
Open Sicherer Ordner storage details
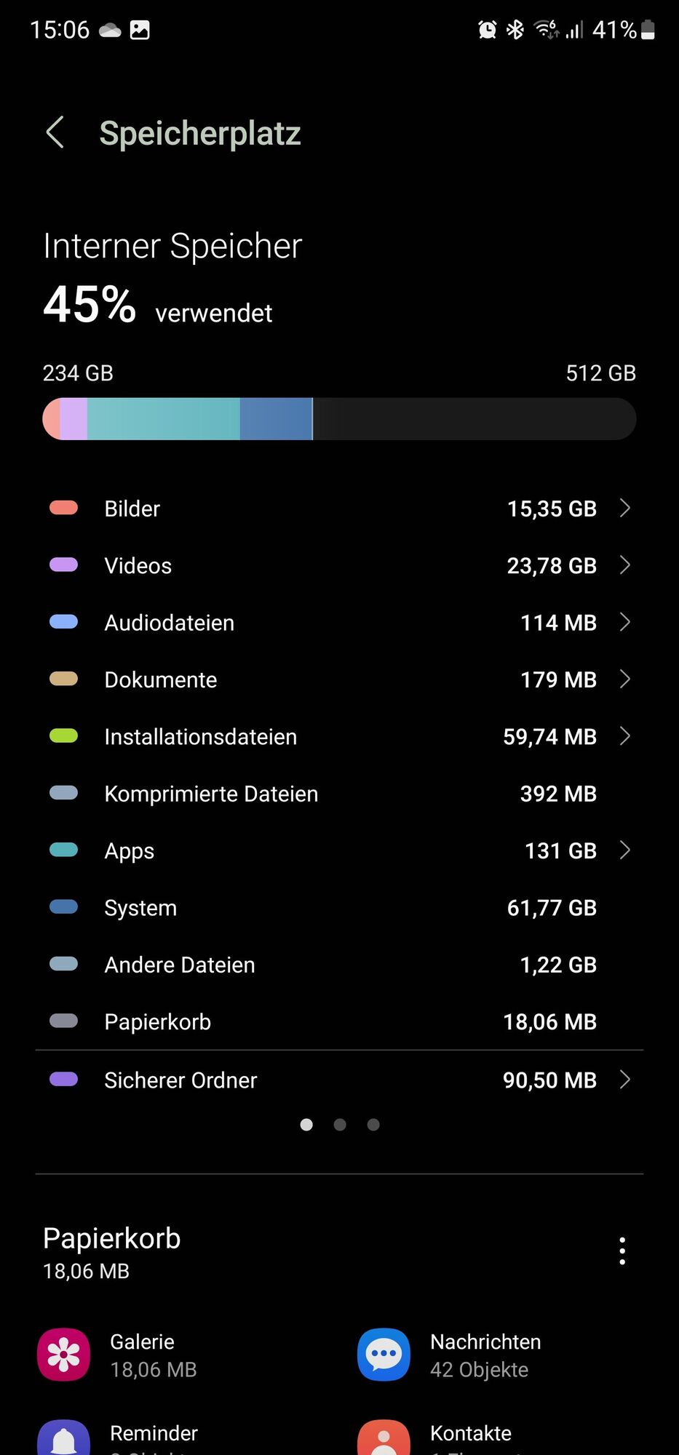click(x=339, y=1080)
